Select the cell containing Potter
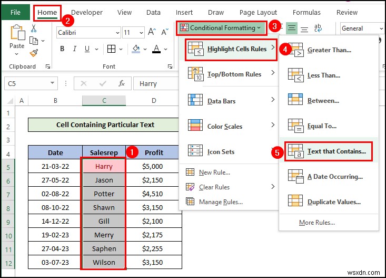 tap(104, 194)
